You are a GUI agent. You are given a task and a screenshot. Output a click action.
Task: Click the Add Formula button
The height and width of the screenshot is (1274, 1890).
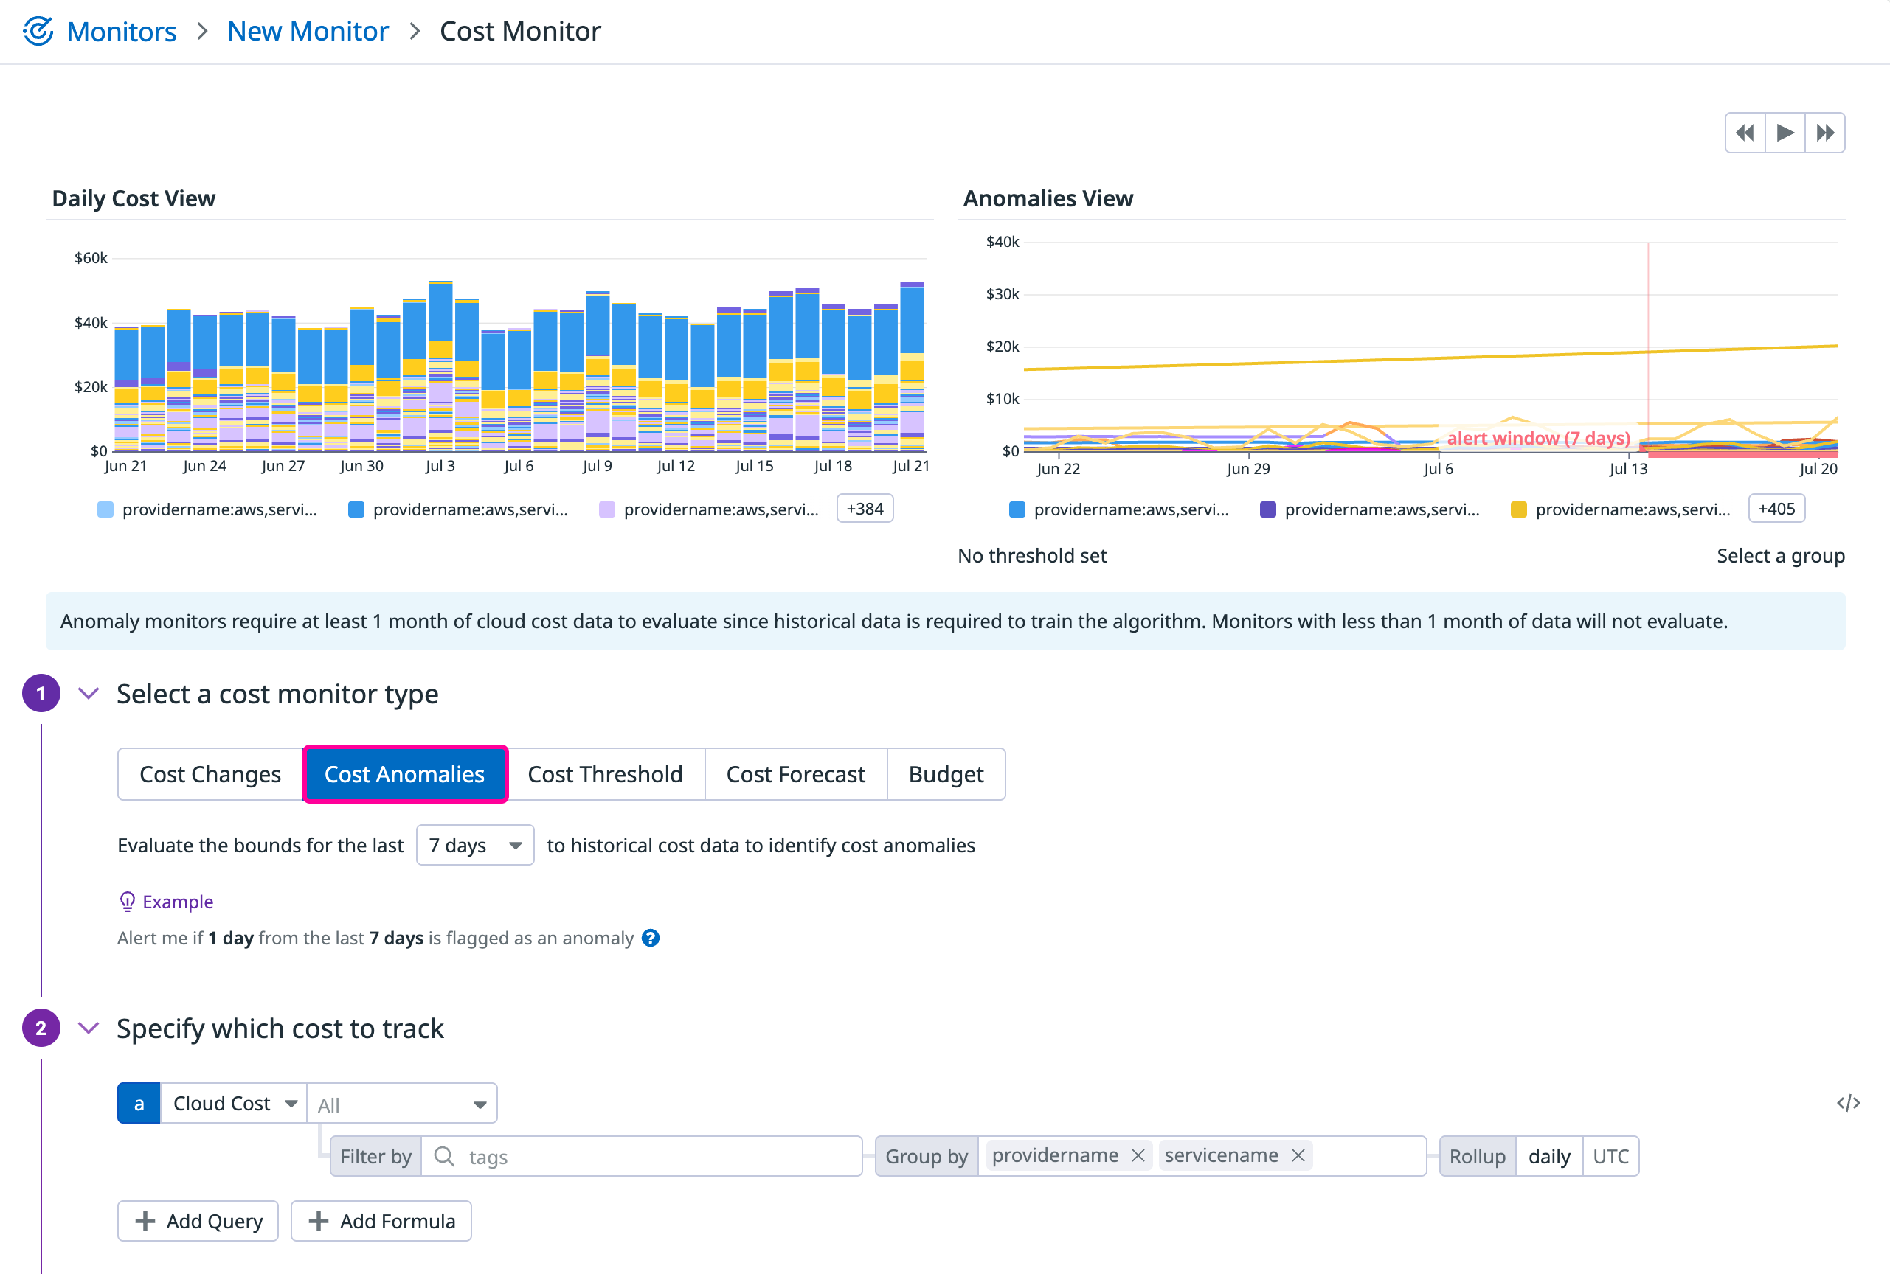point(381,1221)
